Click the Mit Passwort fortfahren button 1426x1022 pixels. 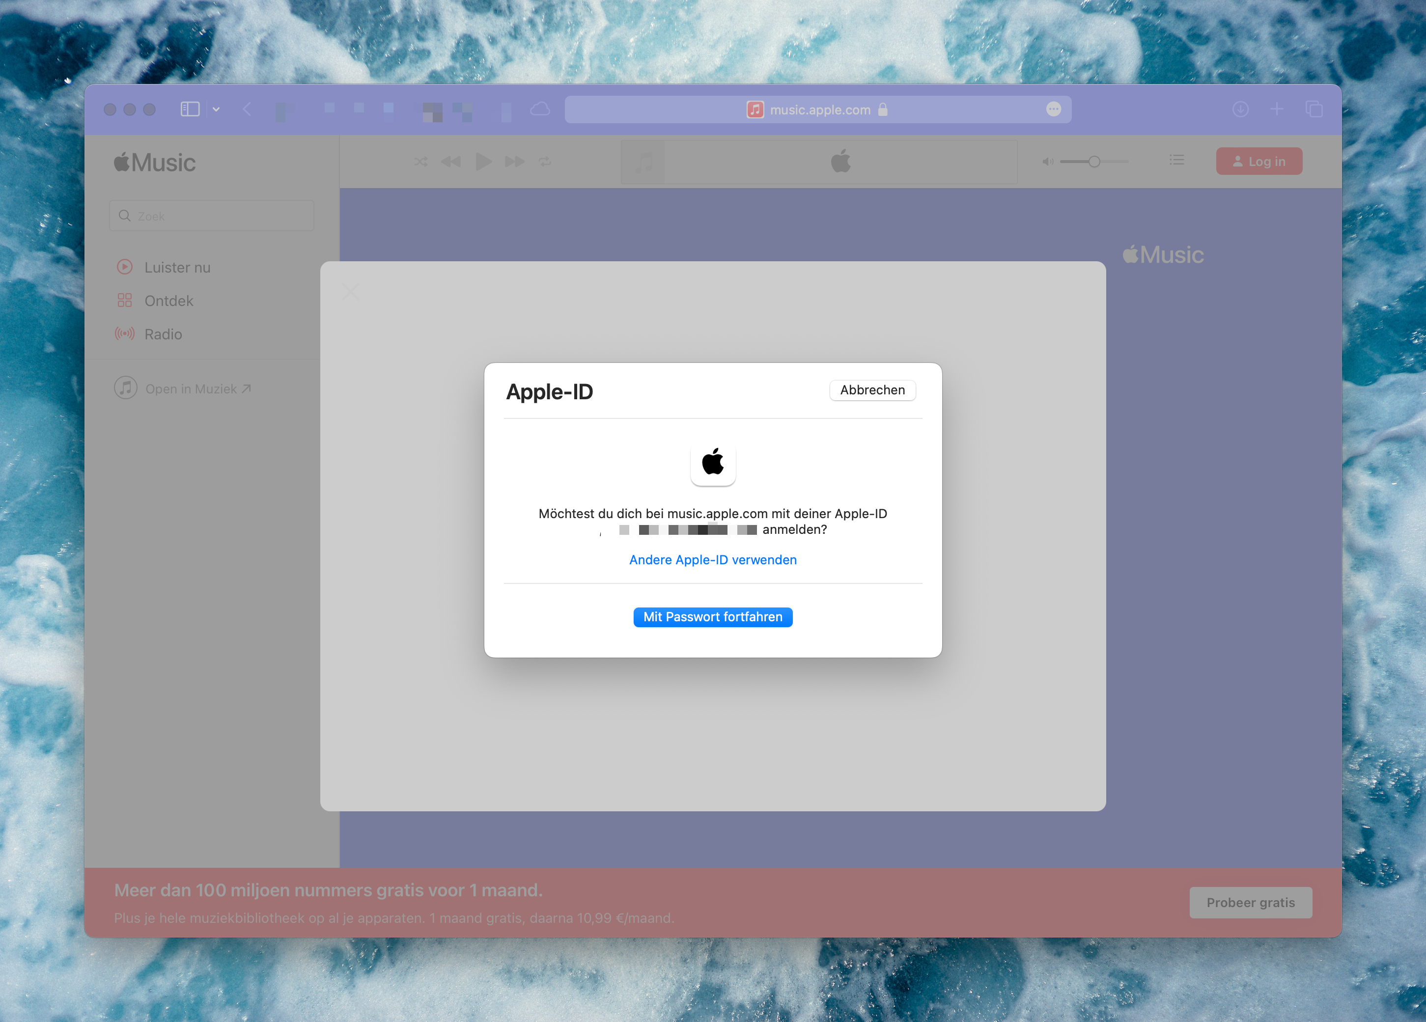click(712, 617)
